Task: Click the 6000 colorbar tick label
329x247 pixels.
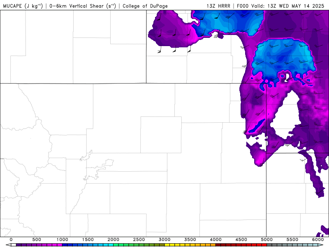Action: 318,240
